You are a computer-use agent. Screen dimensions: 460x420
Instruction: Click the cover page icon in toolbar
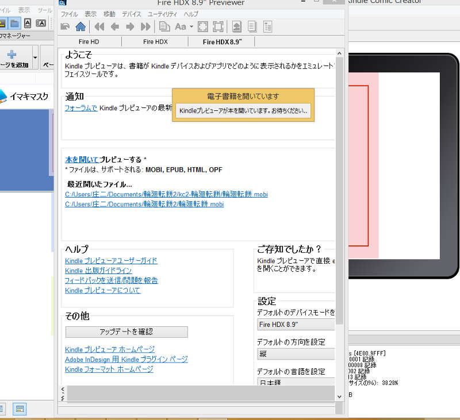(x=237, y=26)
